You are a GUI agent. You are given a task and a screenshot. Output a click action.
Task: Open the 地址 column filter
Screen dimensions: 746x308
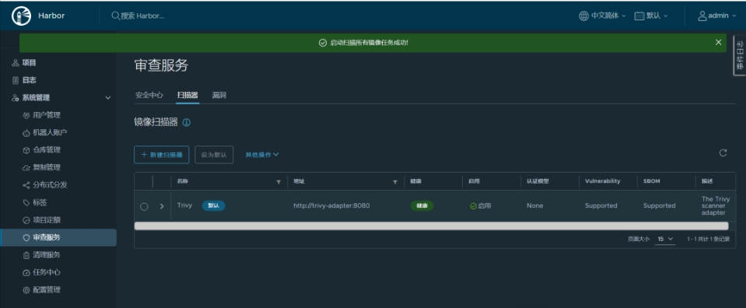click(x=395, y=182)
